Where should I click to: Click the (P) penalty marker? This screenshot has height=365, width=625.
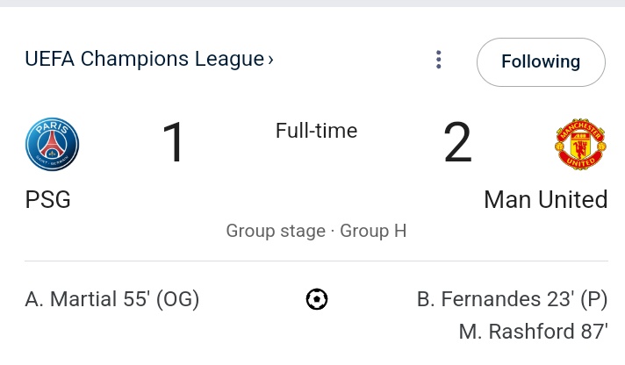594,299
